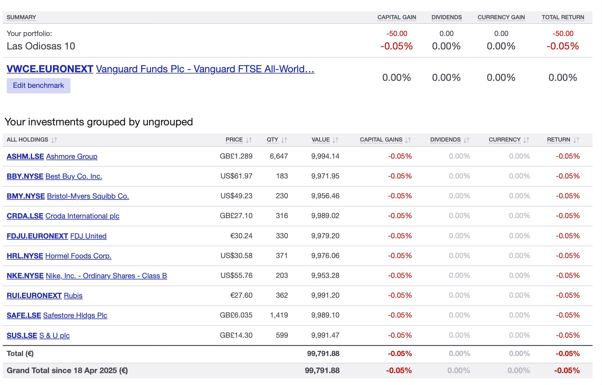Viewport: 602px width, 385px height.
Task: Sort by Dividends column arrows icon
Action: click(x=466, y=140)
